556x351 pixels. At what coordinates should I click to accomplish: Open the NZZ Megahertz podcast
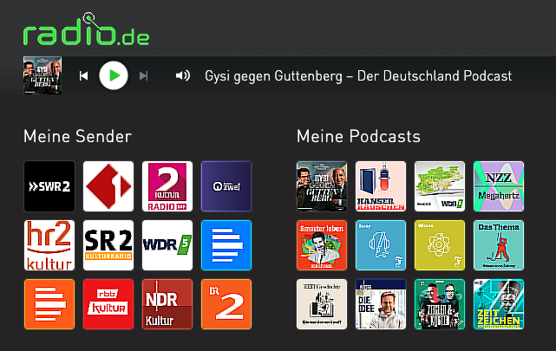pos(499,186)
